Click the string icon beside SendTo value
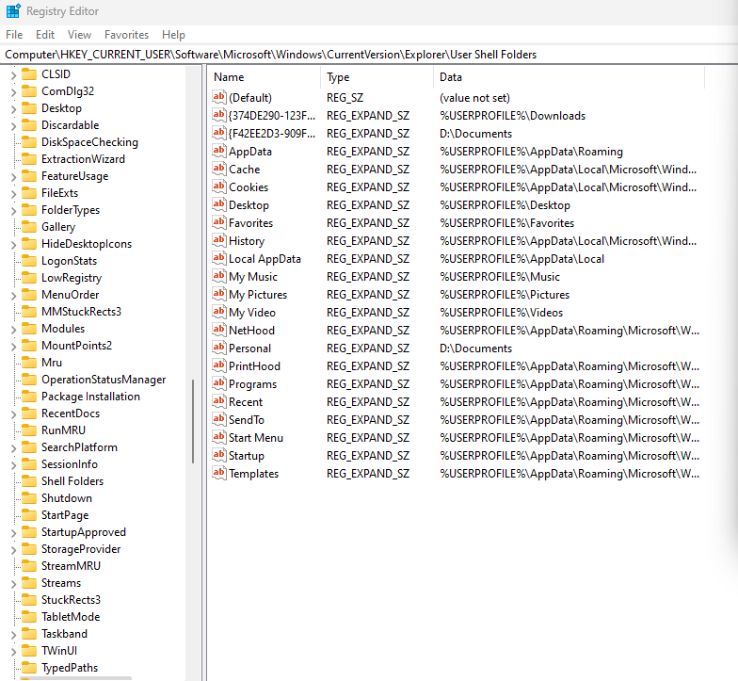Viewport: 738px width, 681px height. tap(218, 419)
